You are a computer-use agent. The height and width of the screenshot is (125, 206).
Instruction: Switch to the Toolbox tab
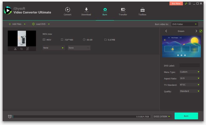(142, 12)
